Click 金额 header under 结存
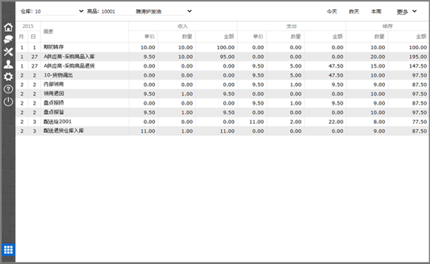Viewport: 430px width, 264px height. click(422, 37)
